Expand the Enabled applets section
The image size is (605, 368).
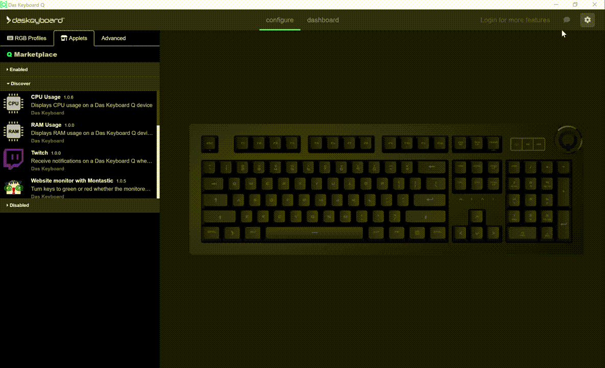click(x=18, y=70)
